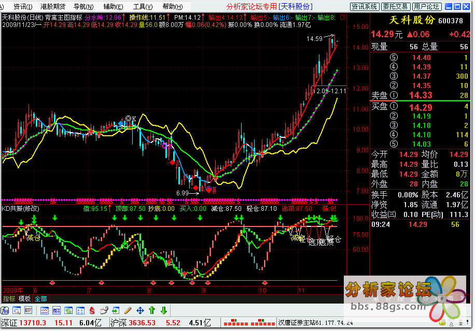The image size is (475, 331).
Task: Click buy level 4 price 14.10
Action: pyautogui.click(x=422, y=135)
